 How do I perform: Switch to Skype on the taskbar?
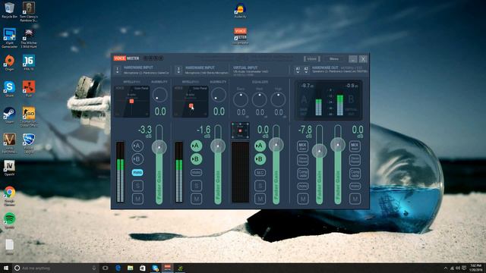point(155,268)
